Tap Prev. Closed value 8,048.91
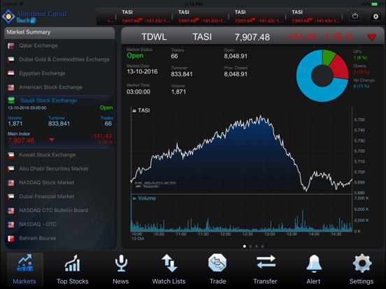Screen dimensions: 386x289 pyautogui.click(x=236, y=74)
